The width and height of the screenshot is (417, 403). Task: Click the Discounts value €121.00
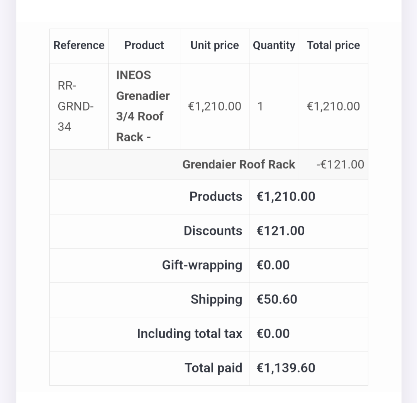(x=281, y=231)
